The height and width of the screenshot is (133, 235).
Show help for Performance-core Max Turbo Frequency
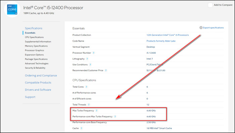click(x=115, y=116)
